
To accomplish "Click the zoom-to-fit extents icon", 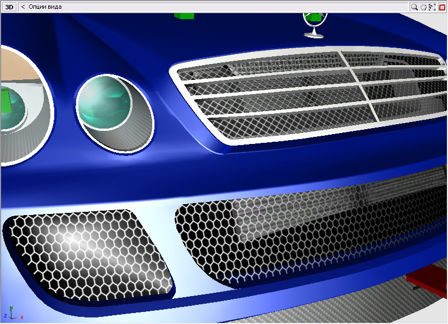I will (x=432, y=7).
